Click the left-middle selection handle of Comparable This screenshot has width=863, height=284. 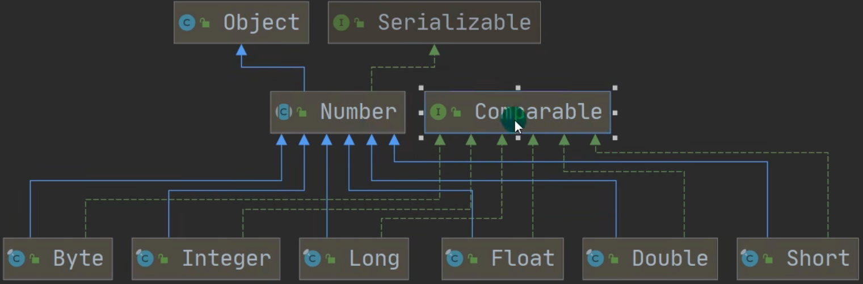[421, 112]
